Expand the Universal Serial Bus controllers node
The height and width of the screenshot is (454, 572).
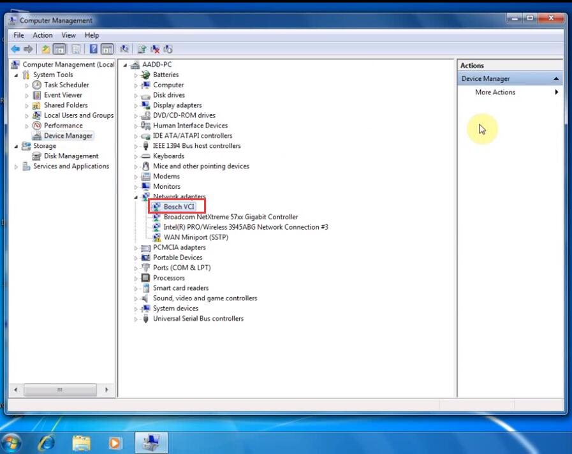click(x=136, y=319)
